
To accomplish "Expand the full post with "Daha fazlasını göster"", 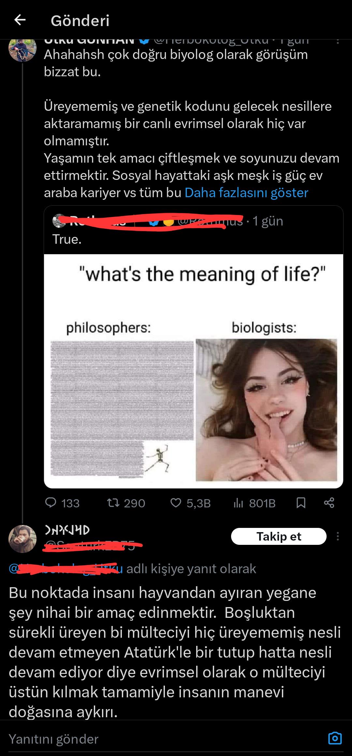I will click(246, 193).
